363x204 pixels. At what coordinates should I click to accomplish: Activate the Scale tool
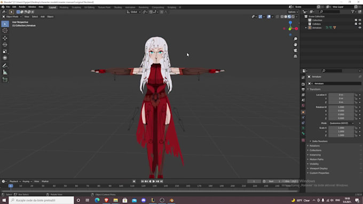tap(5, 51)
